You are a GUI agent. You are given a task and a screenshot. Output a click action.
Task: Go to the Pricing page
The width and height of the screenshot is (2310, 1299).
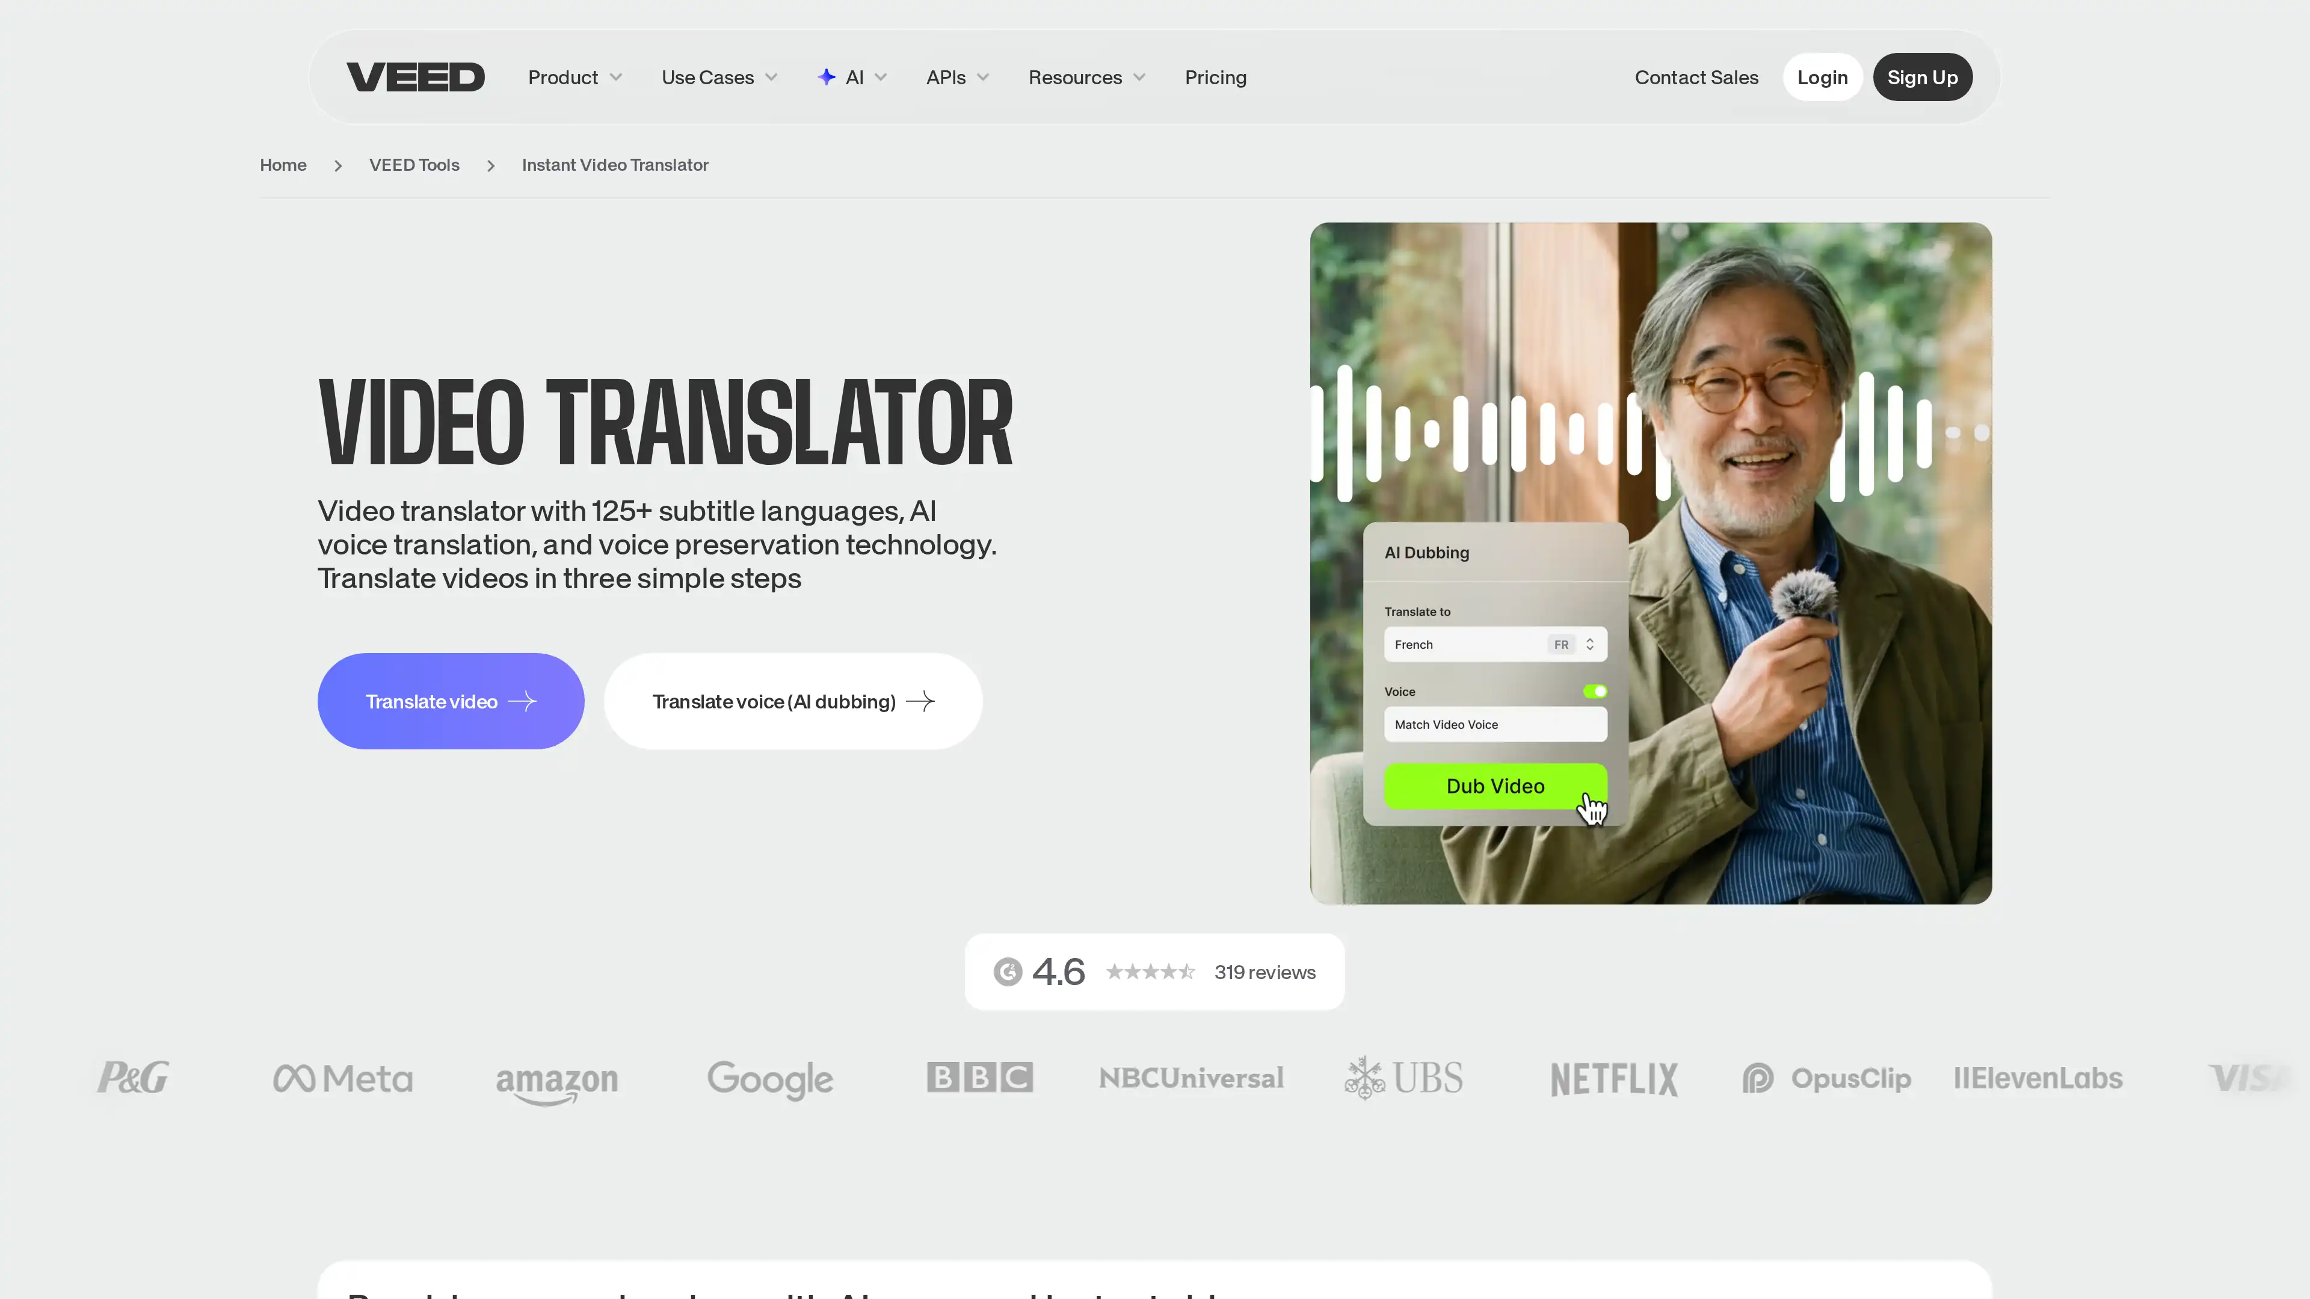pyautogui.click(x=1215, y=77)
